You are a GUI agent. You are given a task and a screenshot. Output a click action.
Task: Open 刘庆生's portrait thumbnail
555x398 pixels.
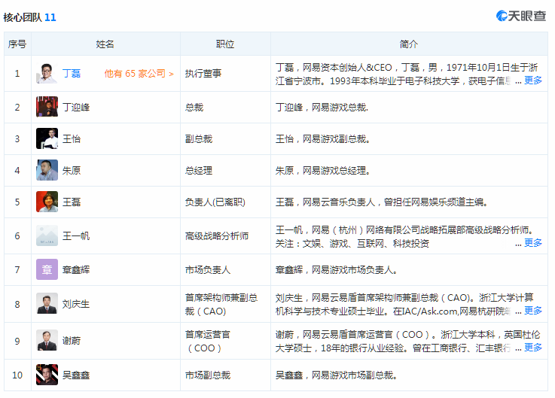tap(47, 303)
